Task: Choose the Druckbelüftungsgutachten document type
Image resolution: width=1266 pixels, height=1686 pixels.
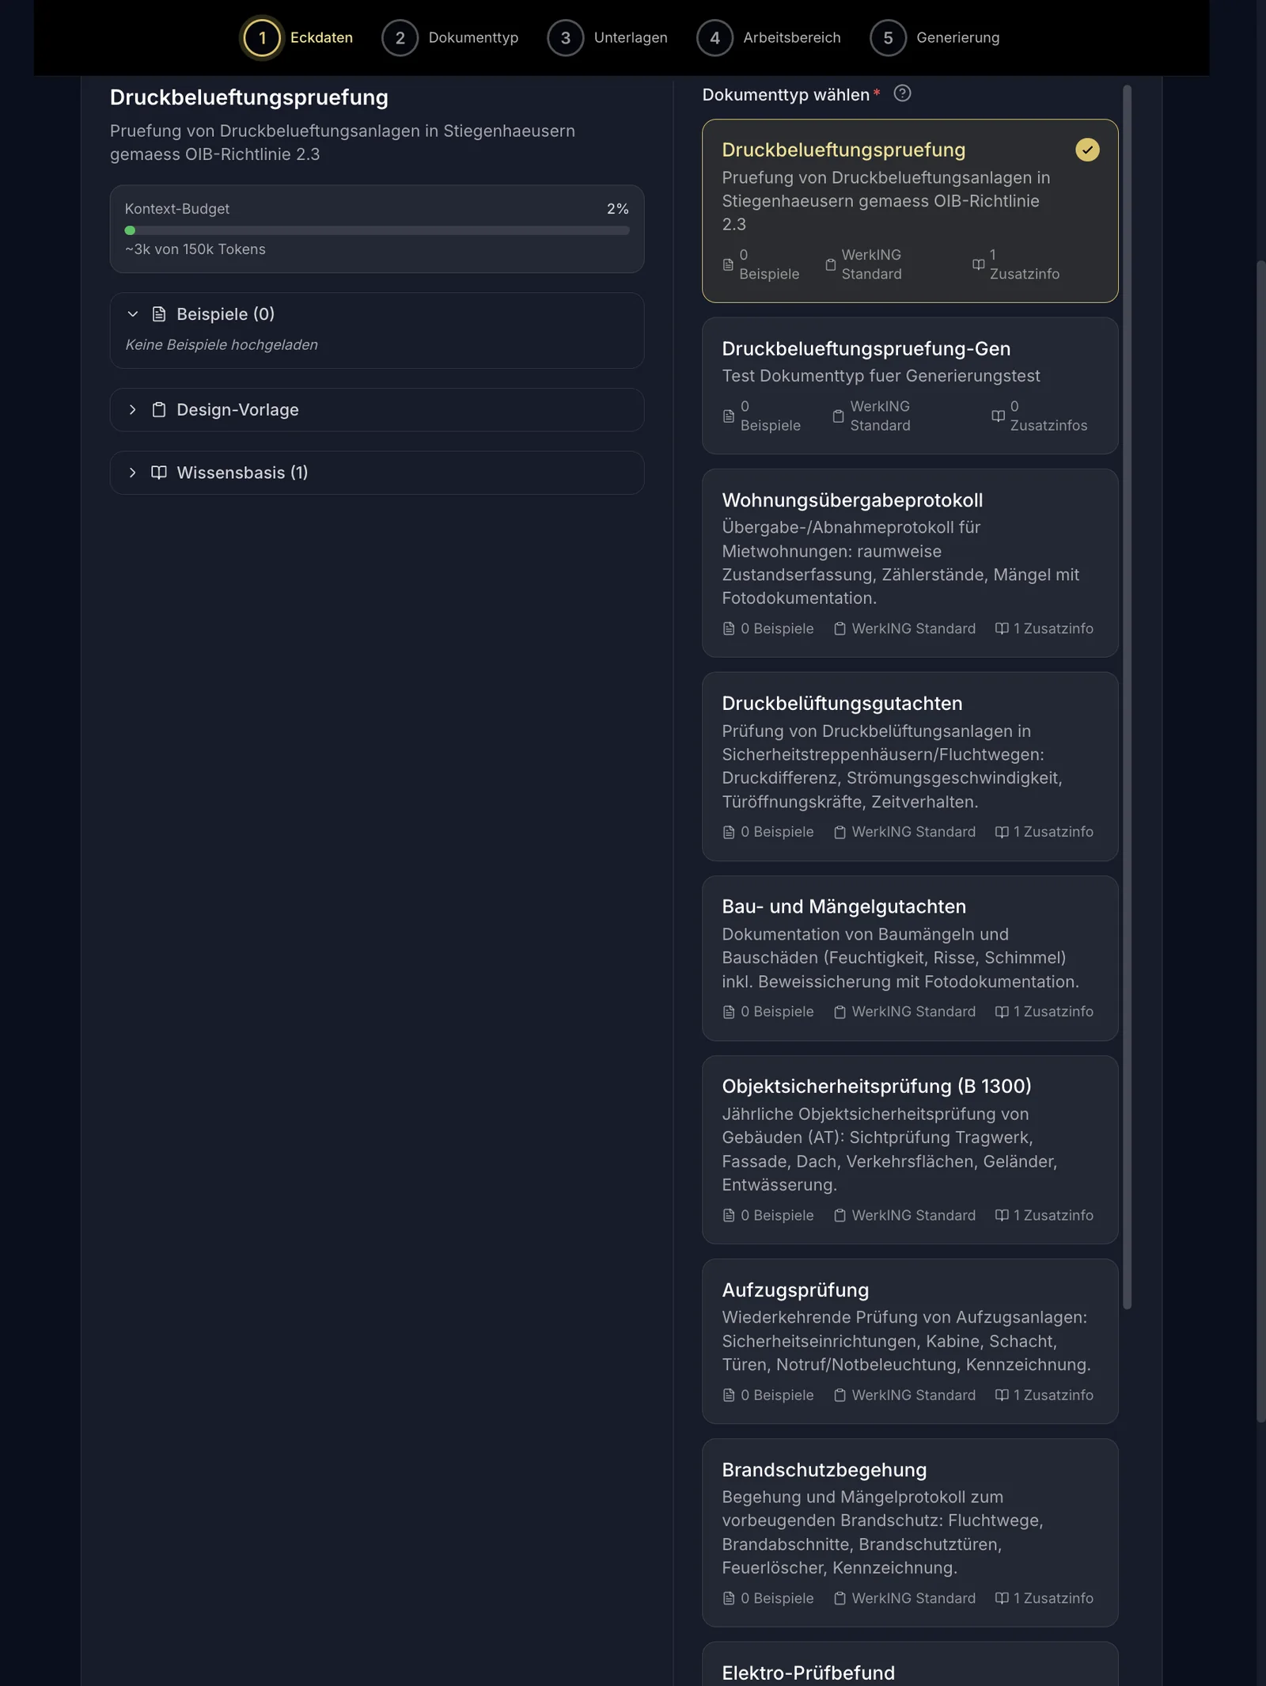Action: click(x=910, y=766)
